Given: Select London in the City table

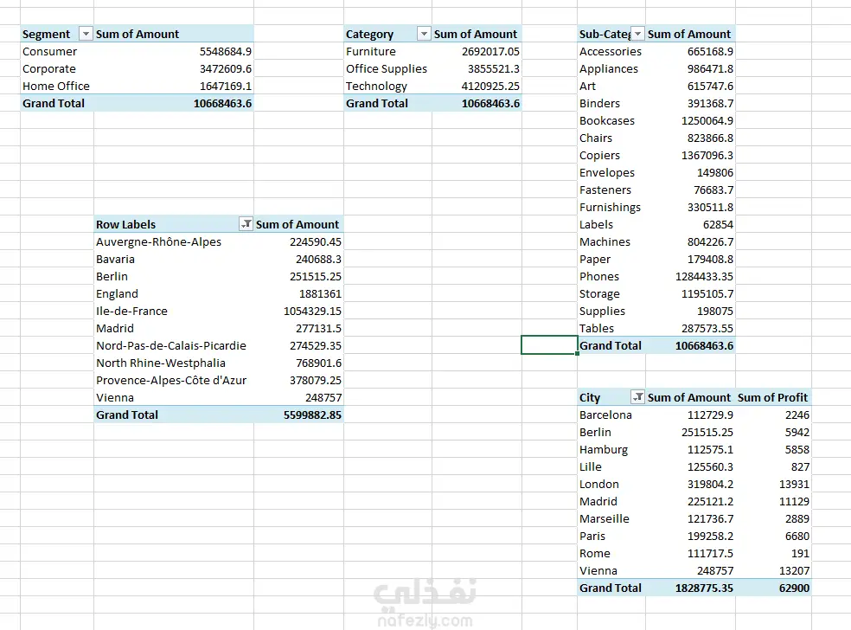Looking at the screenshot, I should [x=598, y=484].
